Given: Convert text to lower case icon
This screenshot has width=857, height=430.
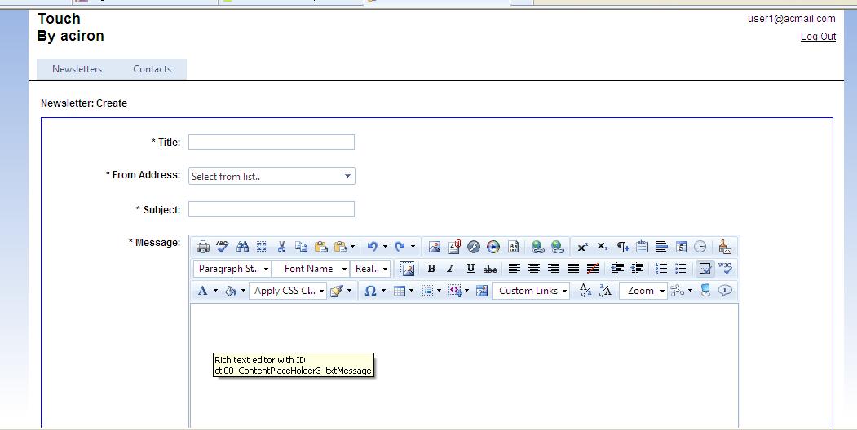Looking at the screenshot, I should pos(585,291).
